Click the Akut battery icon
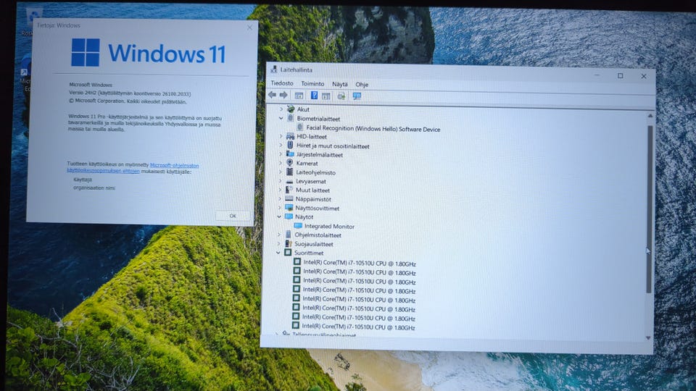Viewport: 696px width, 391px height. tap(291, 109)
